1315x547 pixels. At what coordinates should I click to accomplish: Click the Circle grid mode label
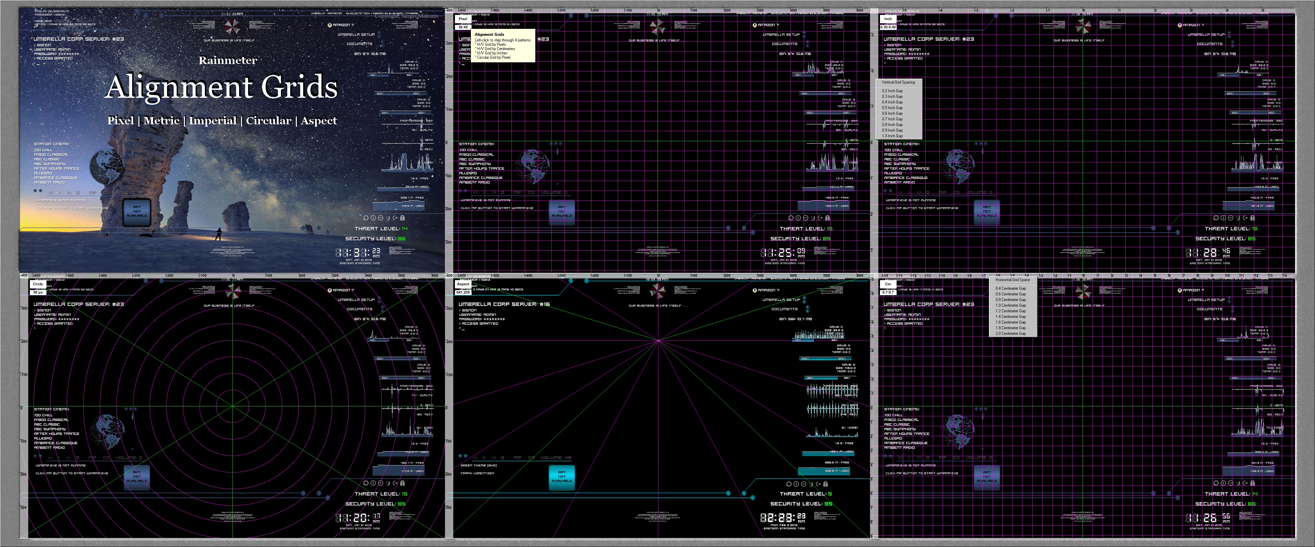tap(38, 284)
